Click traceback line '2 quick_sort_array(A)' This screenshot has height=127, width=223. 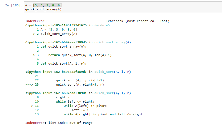57,34
